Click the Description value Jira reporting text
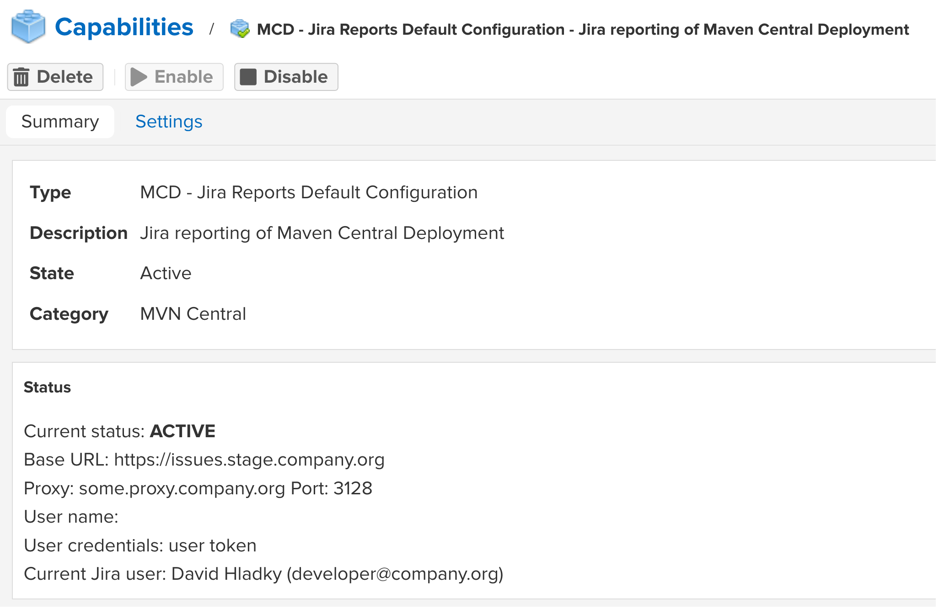Viewport: 939px width, 609px height. 322,233
